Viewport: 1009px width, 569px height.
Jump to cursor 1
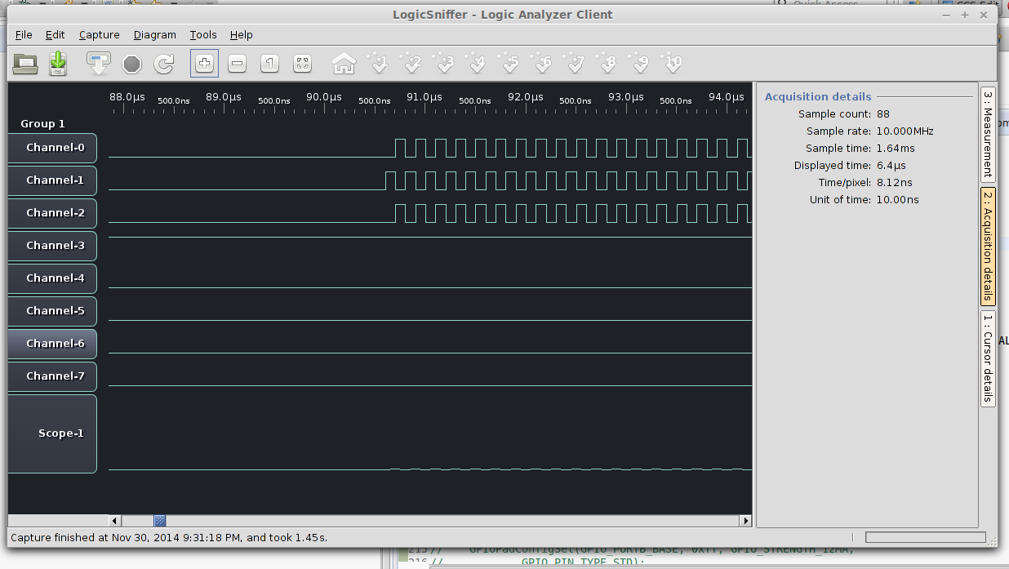click(x=378, y=63)
